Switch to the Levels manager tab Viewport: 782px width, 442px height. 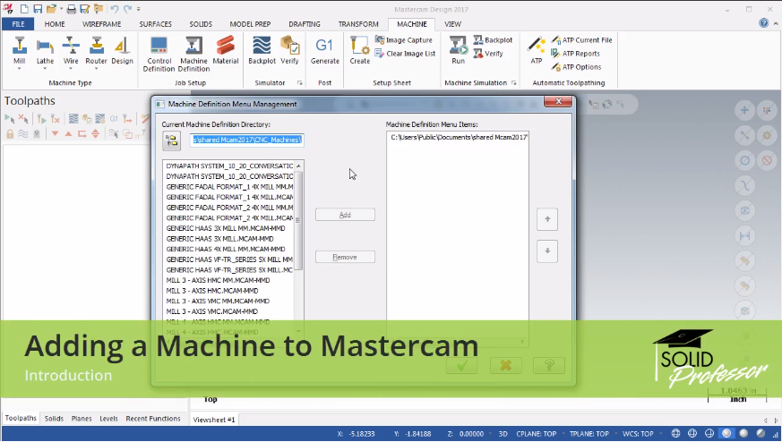click(x=108, y=419)
